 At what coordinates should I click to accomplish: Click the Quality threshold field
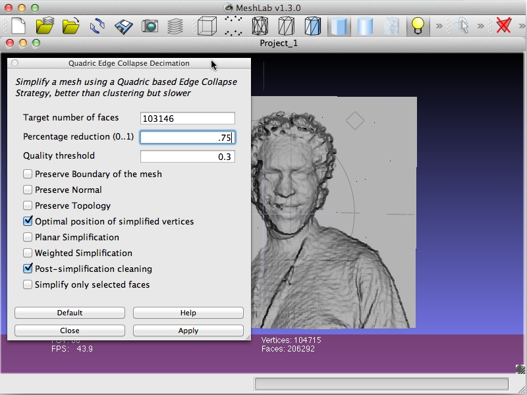[188, 157]
